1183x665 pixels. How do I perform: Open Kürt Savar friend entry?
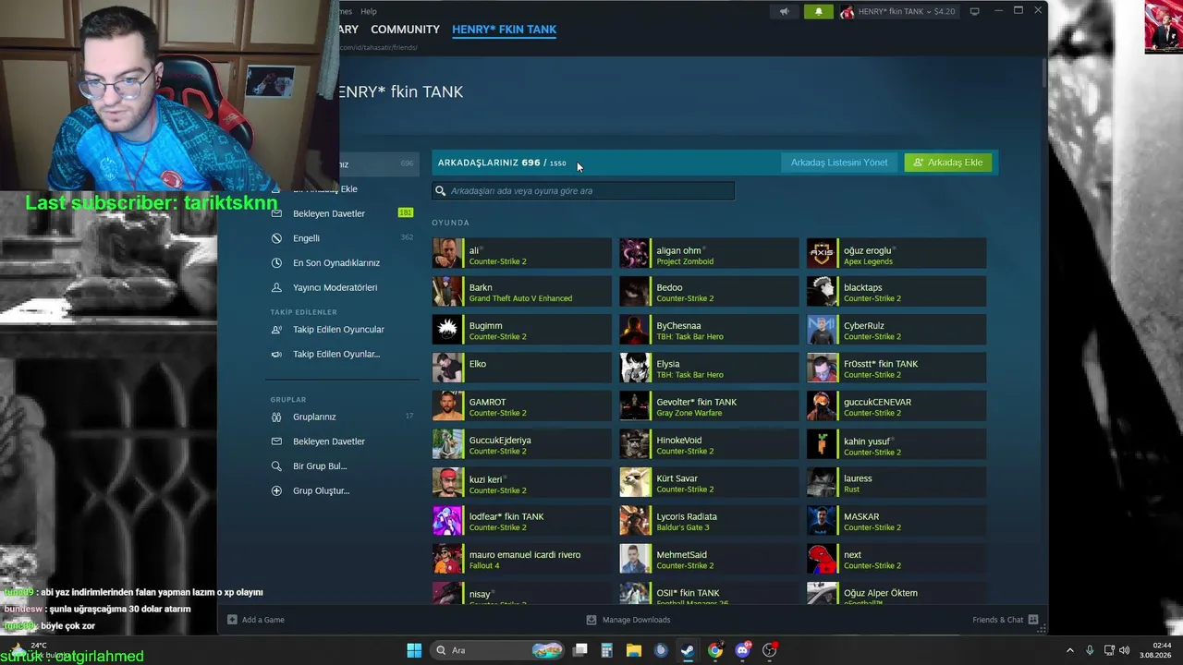point(709,482)
